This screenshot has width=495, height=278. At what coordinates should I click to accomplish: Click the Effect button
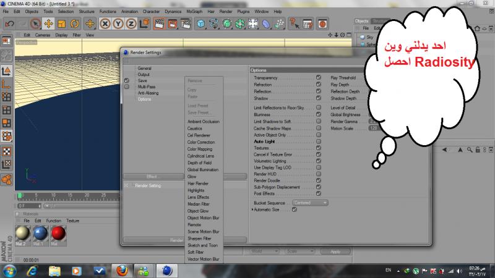click(x=153, y=177)
